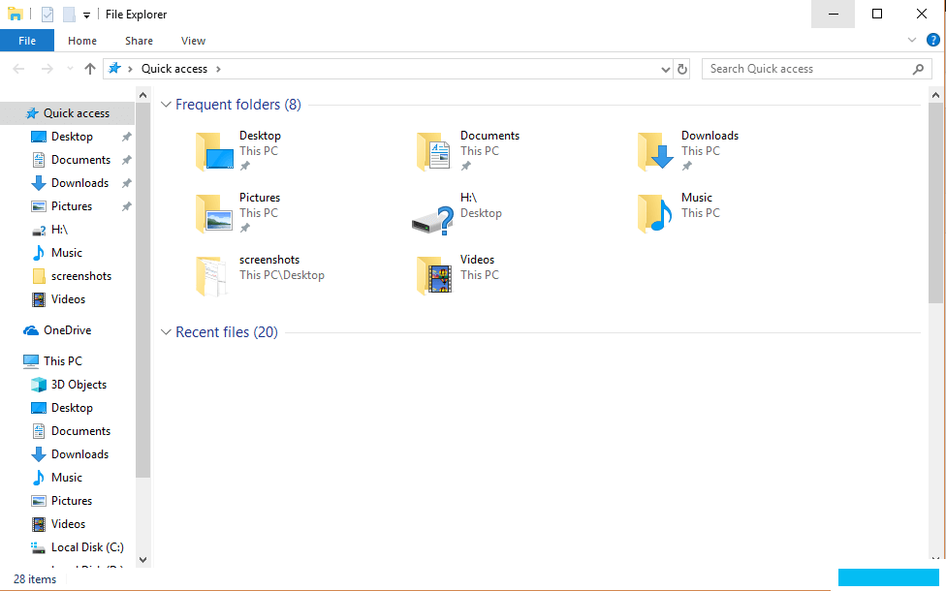Refresh the Quick access view
This screenshot has width=946, height=591.
(682, 70)
